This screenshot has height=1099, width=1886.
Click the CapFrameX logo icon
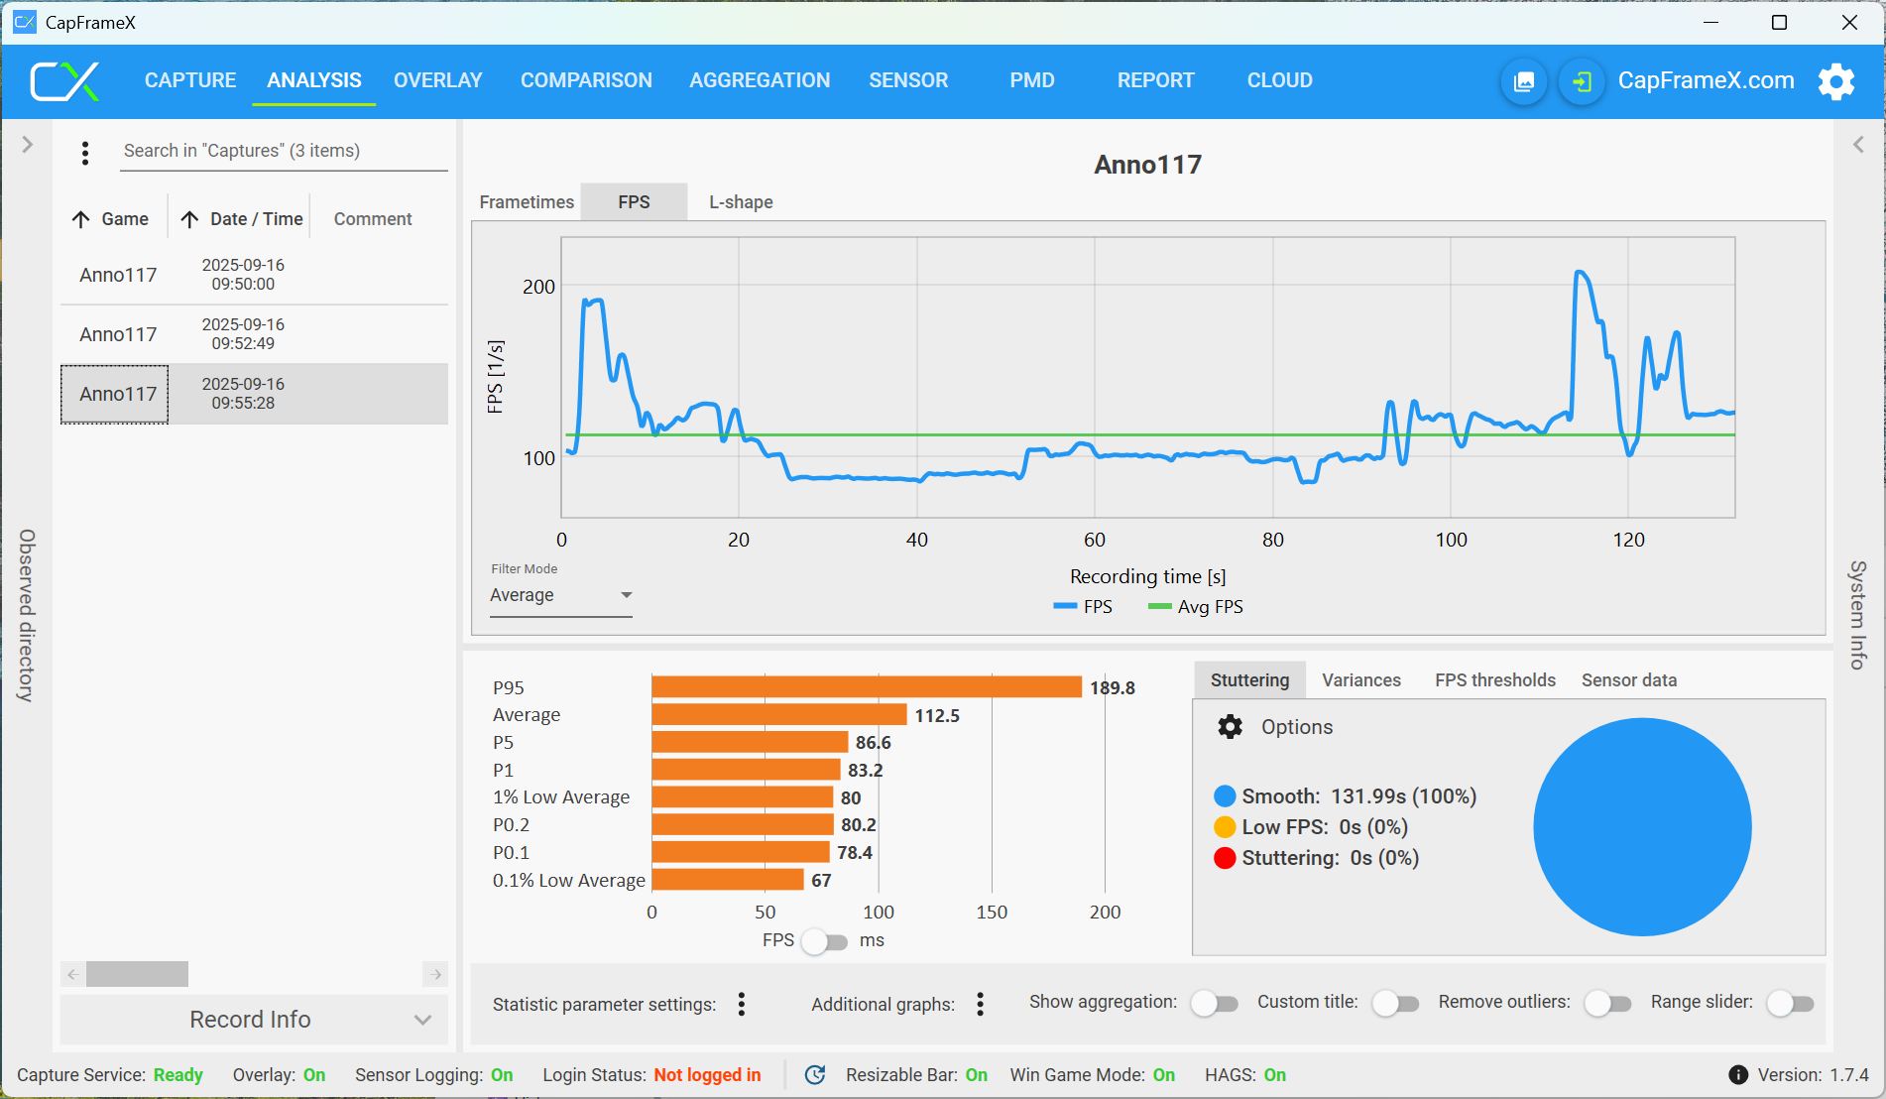tap(65, 81)
